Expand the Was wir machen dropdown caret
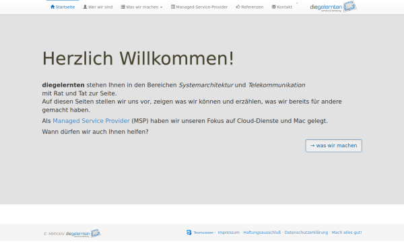This screenshot has width=404, height=252. [162, 7]
